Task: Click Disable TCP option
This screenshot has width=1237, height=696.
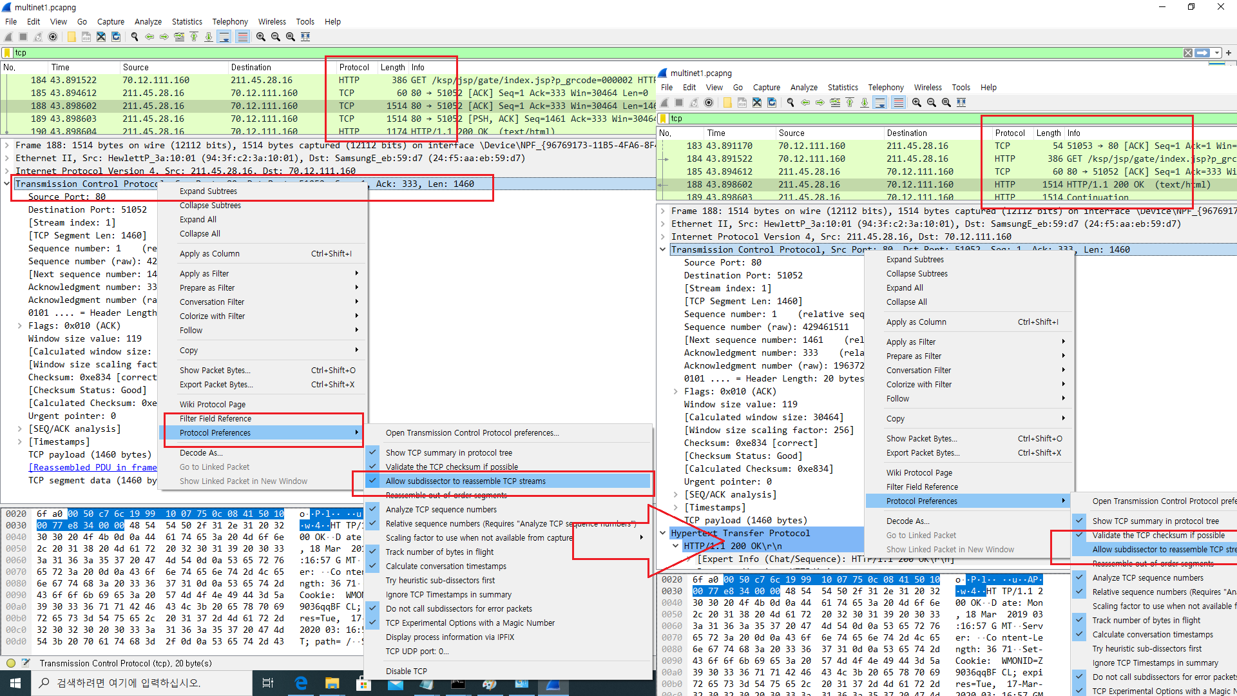Action: pyautogui.click(x=406, y=672)
